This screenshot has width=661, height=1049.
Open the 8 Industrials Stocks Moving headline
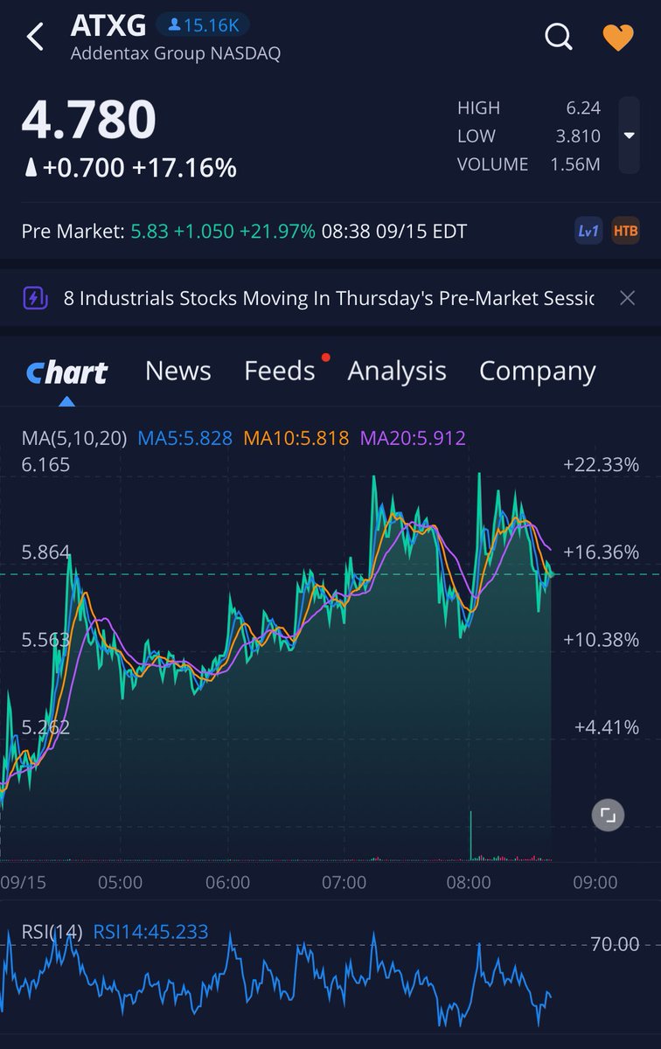coord(329,298)
